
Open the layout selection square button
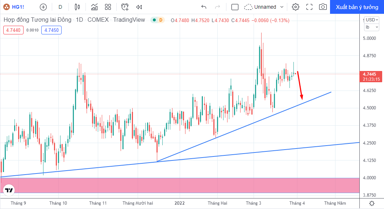pyautogui.click(x=235, y=7)
